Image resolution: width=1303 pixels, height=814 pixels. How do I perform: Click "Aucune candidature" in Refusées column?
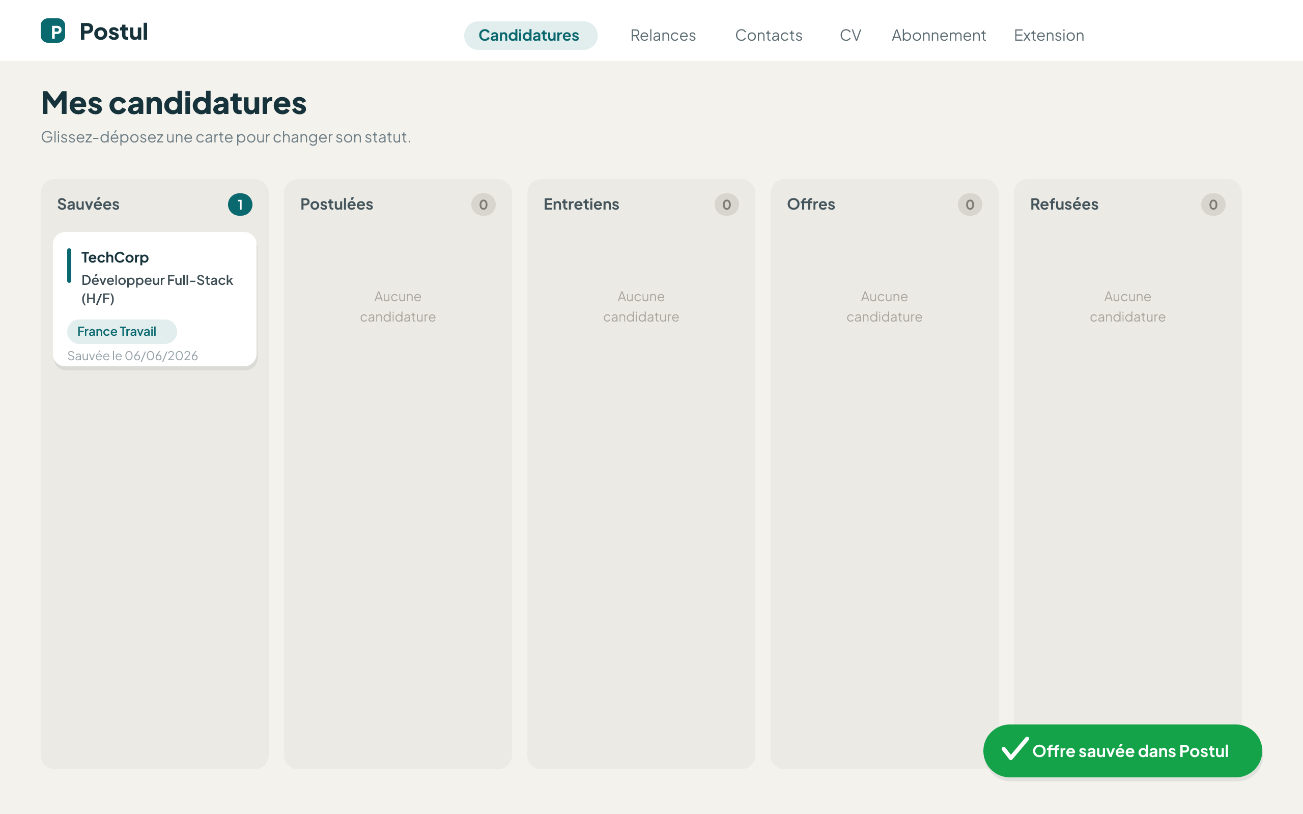pos(1127,307)
